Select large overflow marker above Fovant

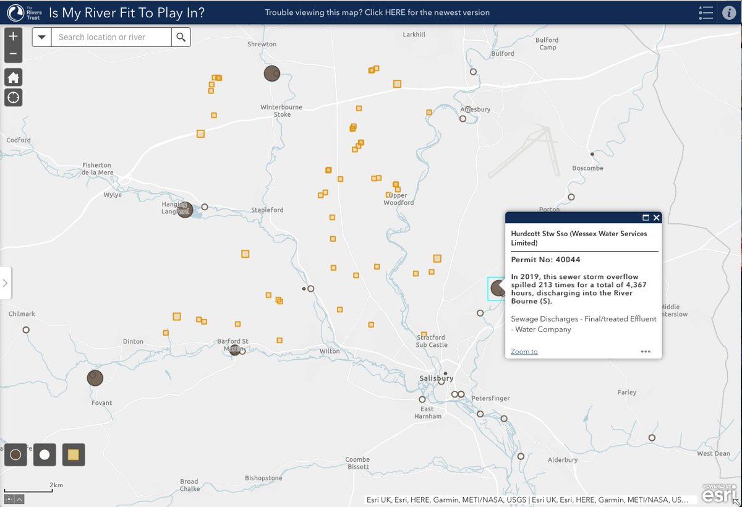click(x=95, y=378)
